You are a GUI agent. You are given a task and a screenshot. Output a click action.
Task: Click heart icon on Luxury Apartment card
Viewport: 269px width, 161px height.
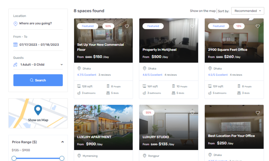point(127,113)
